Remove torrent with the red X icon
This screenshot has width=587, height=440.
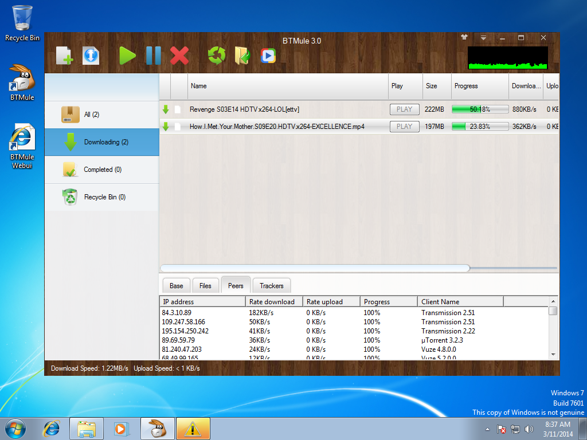[180, 56]
